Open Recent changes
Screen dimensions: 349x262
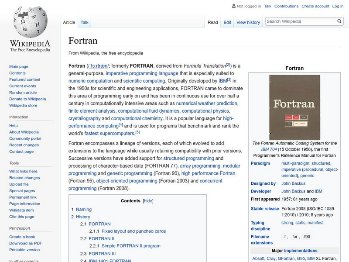pyautogui.click(x=24, y=145)
